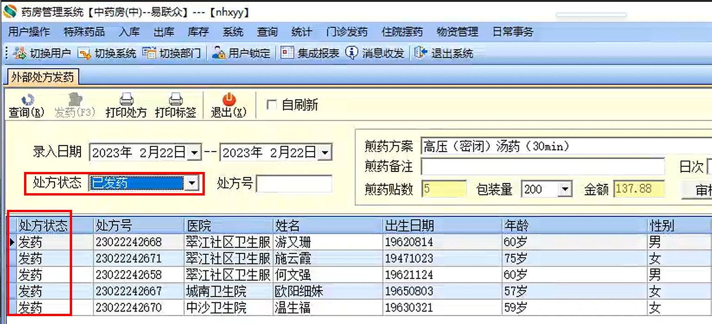Click the 打印标签 print label icon
The width and height of the screenshot is (712, 324).
click(x=175, y=99)
